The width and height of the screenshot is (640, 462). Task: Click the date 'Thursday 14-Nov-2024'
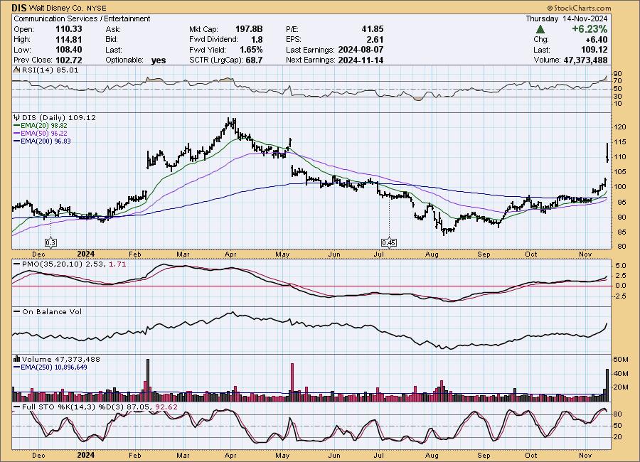pyautogui.click(x=566, y=18)
